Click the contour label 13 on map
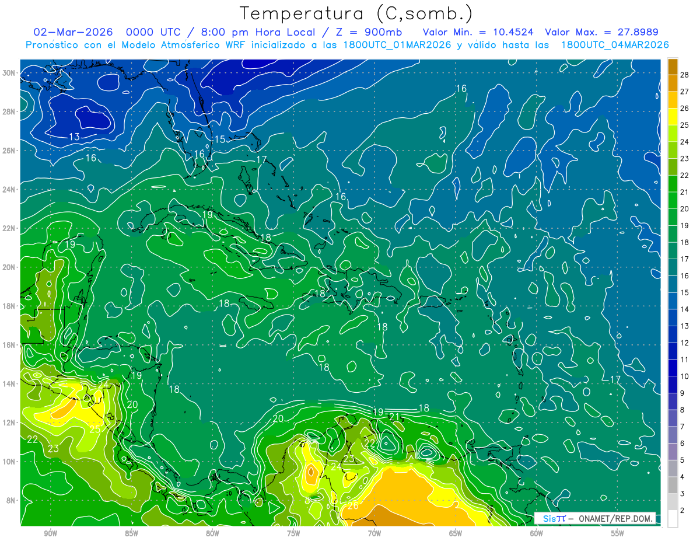 click(x=75, y=137)
